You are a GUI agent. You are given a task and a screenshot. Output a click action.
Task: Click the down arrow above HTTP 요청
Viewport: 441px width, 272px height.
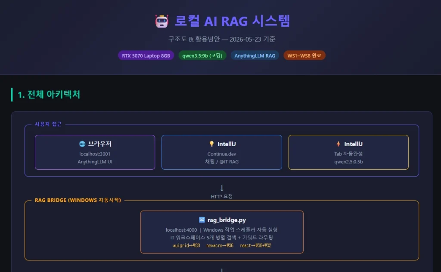[x=222, y=188]
